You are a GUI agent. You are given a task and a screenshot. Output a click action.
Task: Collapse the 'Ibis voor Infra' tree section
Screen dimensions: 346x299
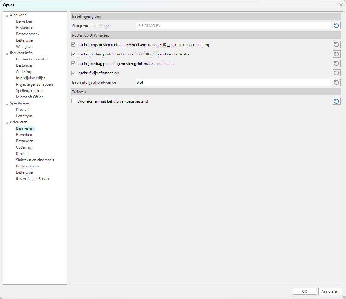point(7,53)
